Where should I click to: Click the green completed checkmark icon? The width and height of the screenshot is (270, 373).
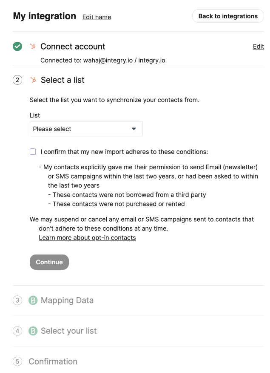[17, 46]
